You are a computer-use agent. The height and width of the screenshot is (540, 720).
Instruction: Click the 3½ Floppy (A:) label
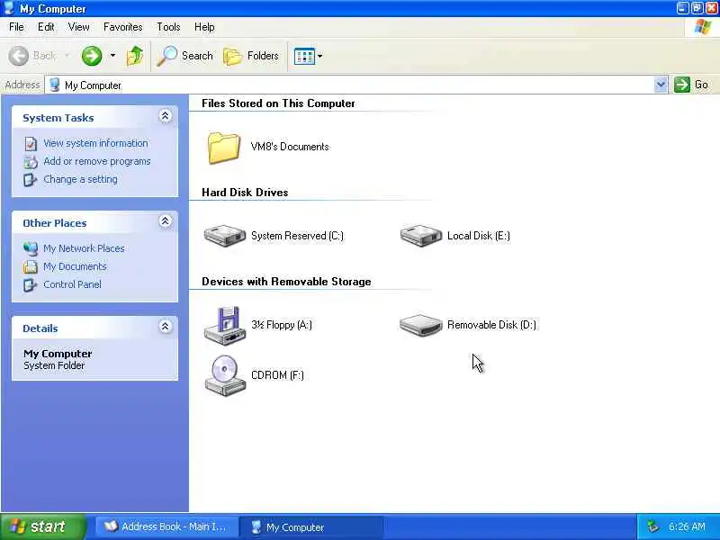[282, 325]
